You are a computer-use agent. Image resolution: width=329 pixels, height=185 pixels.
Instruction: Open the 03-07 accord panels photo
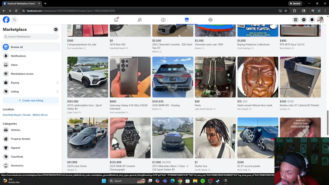coord(258,138)
